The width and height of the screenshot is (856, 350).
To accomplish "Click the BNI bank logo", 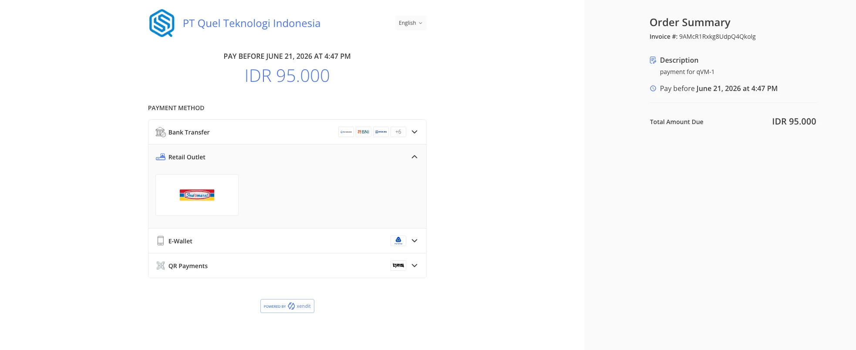I will [x=364, y=132].
